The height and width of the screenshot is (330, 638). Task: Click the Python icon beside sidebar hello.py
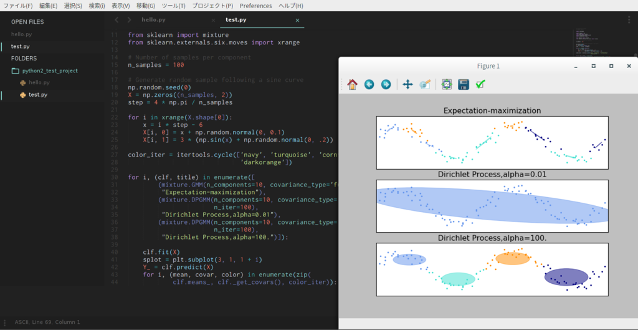point(23,83)
